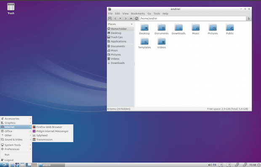261x167 pixels.
Task: Select Trash Can in the Places sidebar
Action: [120, 37]
